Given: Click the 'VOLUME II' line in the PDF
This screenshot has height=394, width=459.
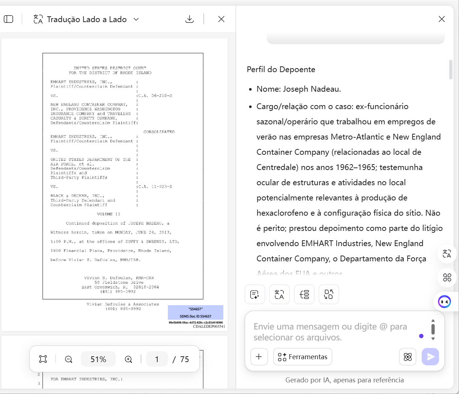Looking at the screenshot, I should tap(108, 214).
